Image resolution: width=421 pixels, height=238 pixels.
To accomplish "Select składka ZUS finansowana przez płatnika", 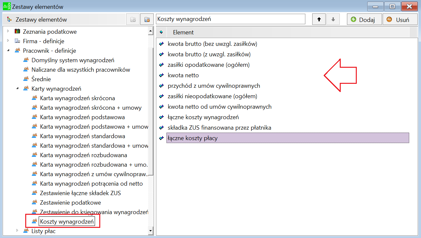I will click(288, 128).
